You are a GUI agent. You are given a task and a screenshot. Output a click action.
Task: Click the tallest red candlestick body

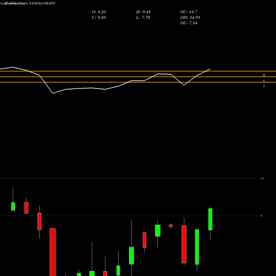[52, 252]
